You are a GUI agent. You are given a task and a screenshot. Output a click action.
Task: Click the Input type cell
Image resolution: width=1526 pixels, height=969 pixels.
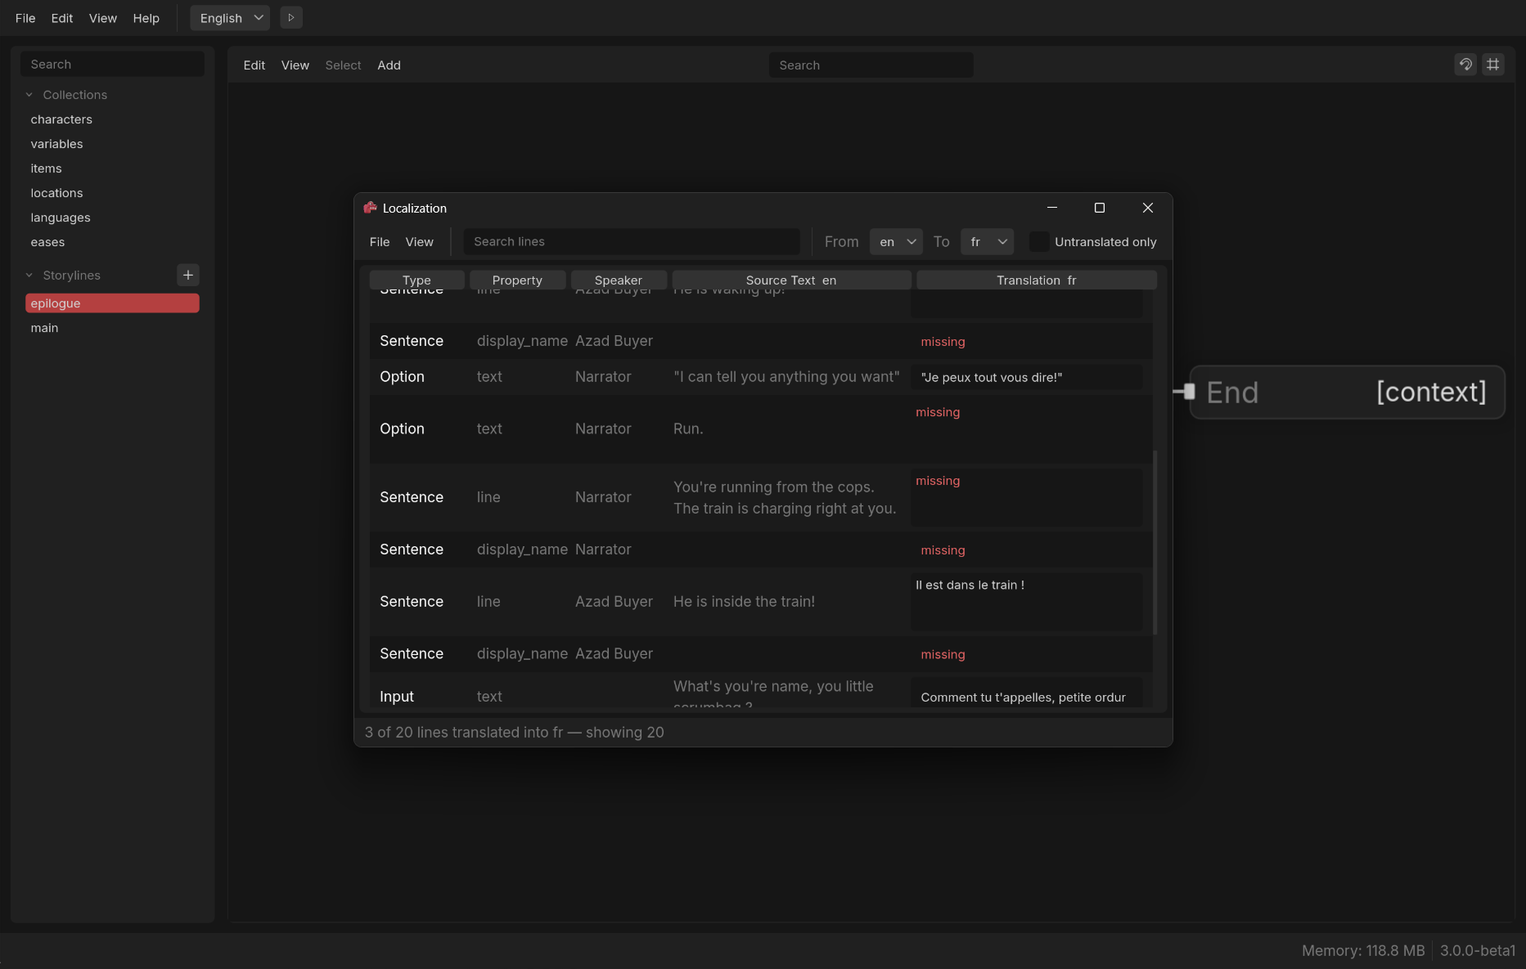pyautogui.click(x=397, y=696)
